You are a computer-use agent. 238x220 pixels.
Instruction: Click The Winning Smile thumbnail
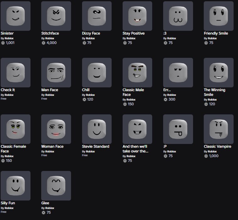pyautogui.click(x=219, y=73)
